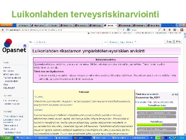Click the FI language indicator in taskbar
This screenshot has height=140, width=186.
click(x=151, y=138)
